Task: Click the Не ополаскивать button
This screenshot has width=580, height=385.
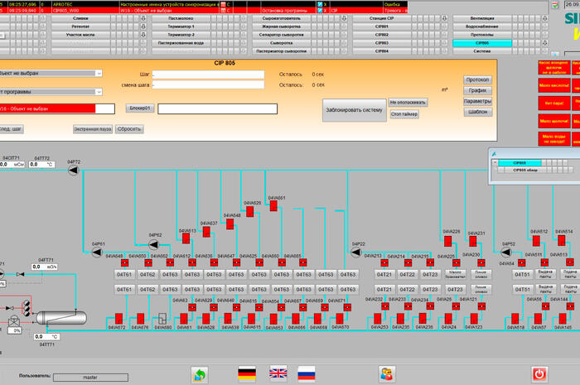Action: (408, 103)
